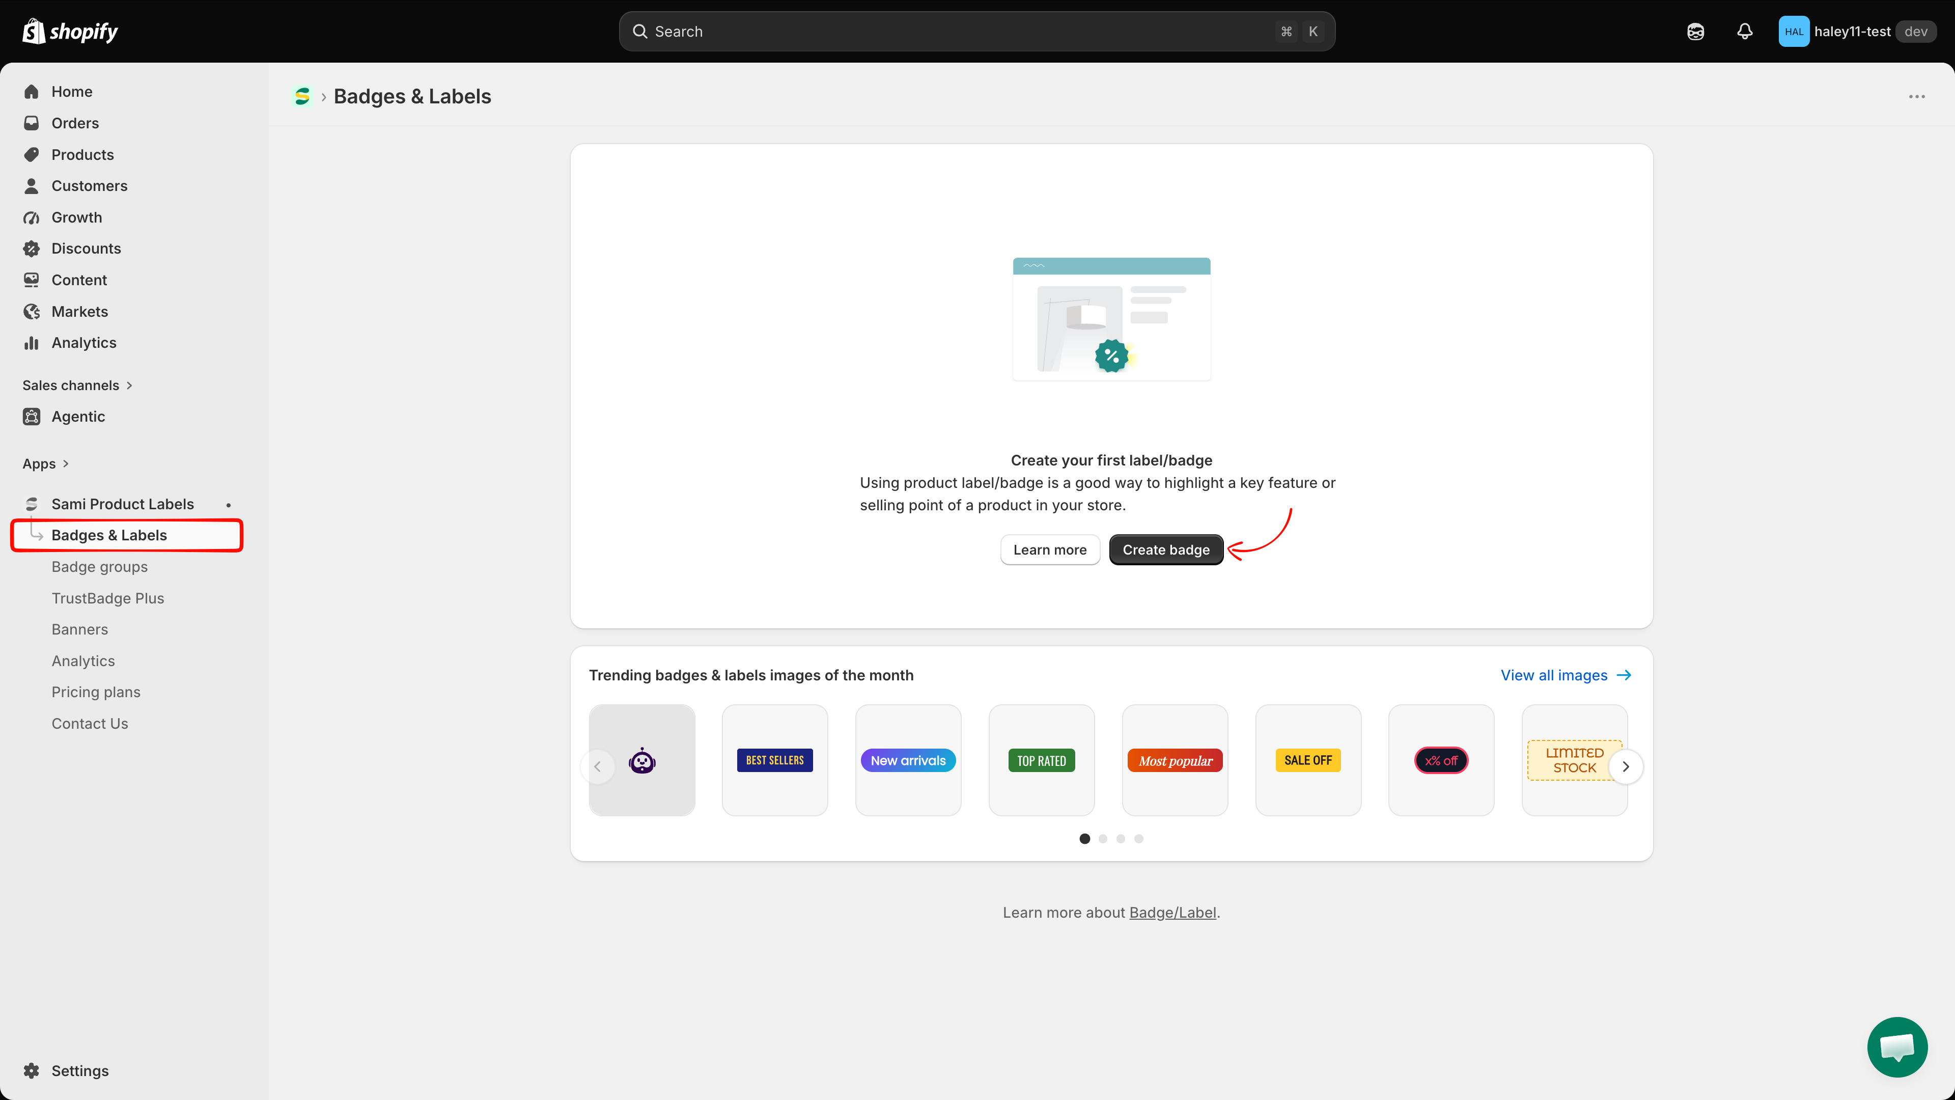Select the New arrivals badge thumbnail
The width and height of the screenshot is (1955, 1100).
pos(908,761)
